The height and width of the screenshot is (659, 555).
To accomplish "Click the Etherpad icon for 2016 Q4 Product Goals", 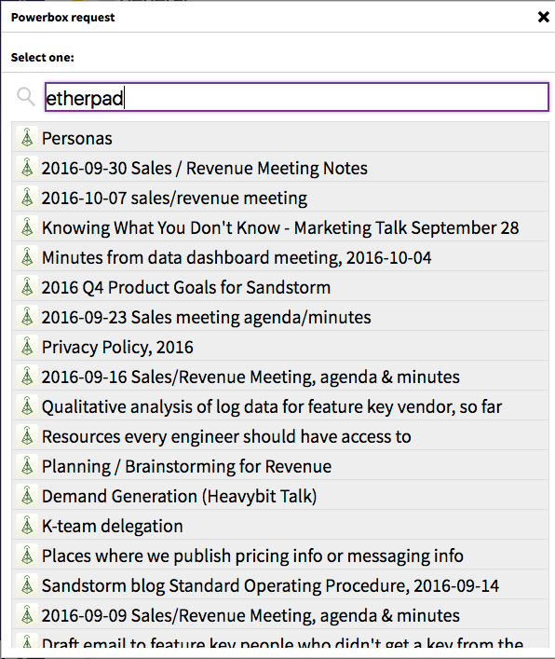I will tap(27, 287).
